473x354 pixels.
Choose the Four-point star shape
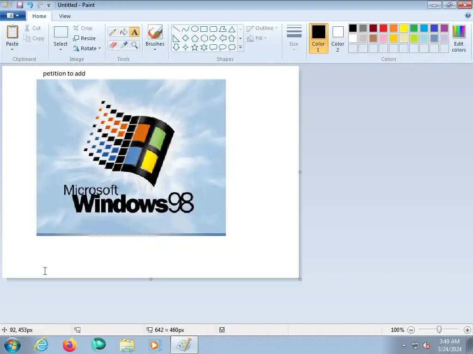click(186, 47)
